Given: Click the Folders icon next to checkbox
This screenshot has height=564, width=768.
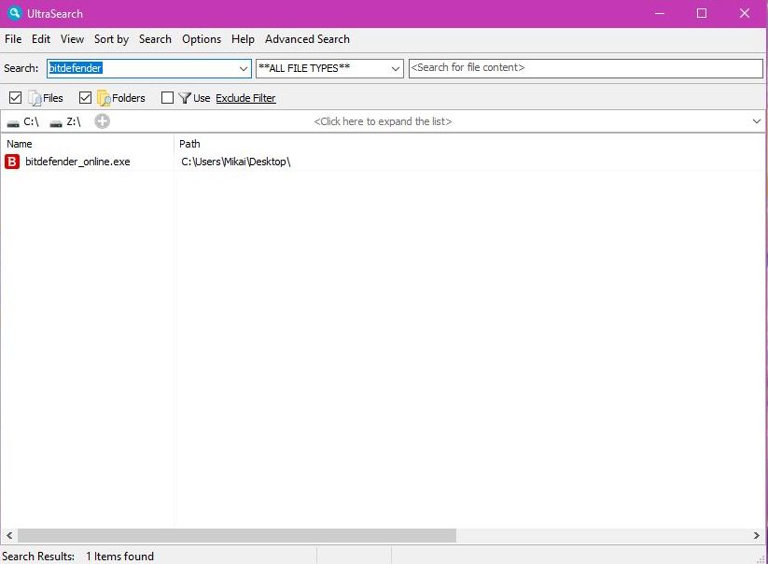Looking at the screenshot, I should (x=104, y=98).
